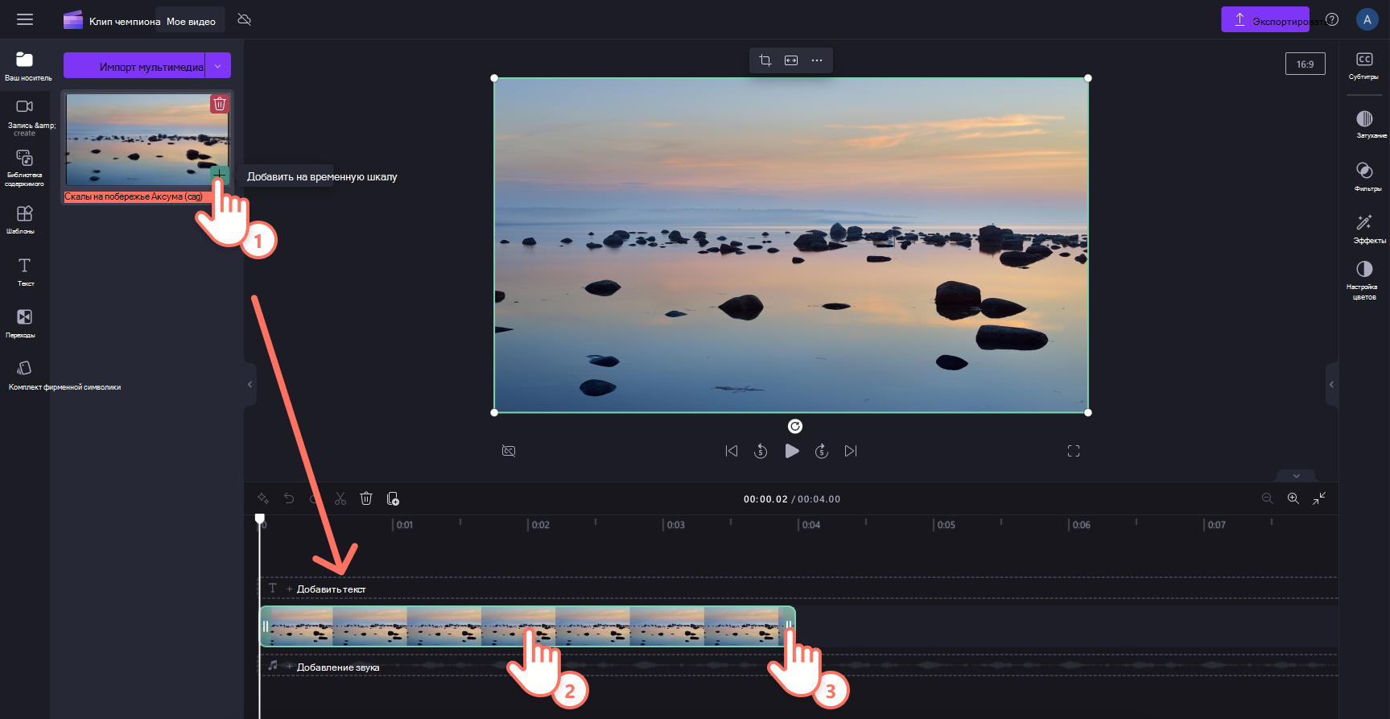Click the Мое видео title field
The image size is (1390, 719).
(x=191, y=21)
